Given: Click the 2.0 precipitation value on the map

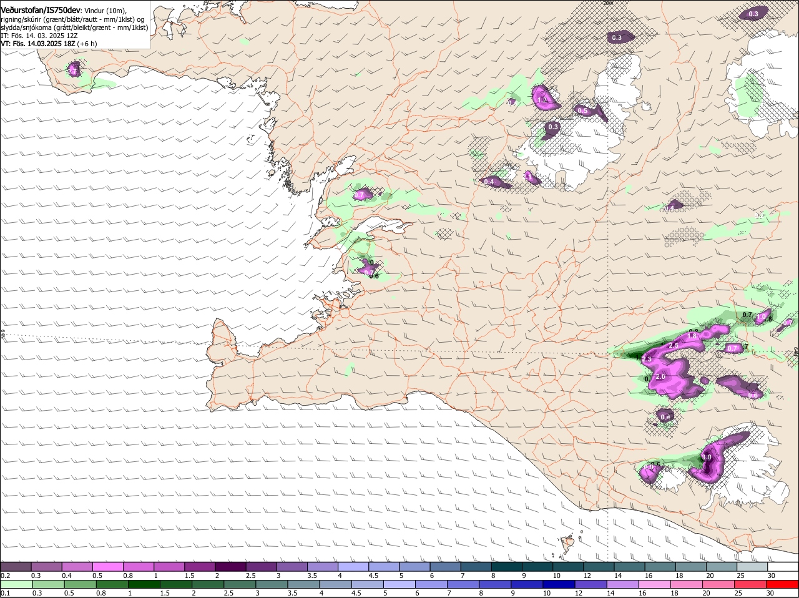Looking at the screenshot, I should 660,377.
